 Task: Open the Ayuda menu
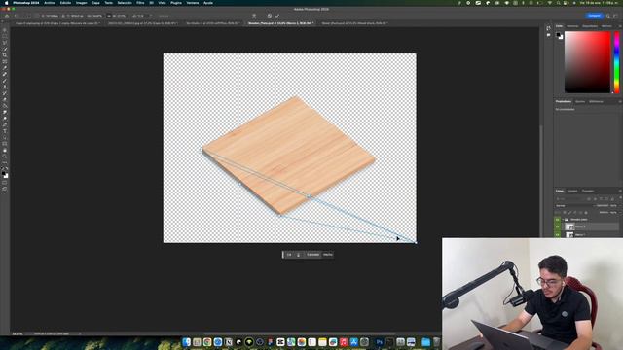pos(208,3)
